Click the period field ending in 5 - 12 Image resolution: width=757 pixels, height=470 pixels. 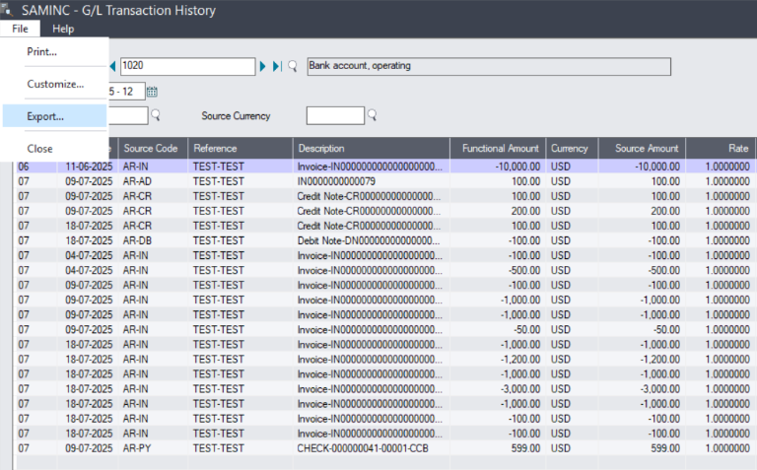pyautogui.click(x=126, y=92)
